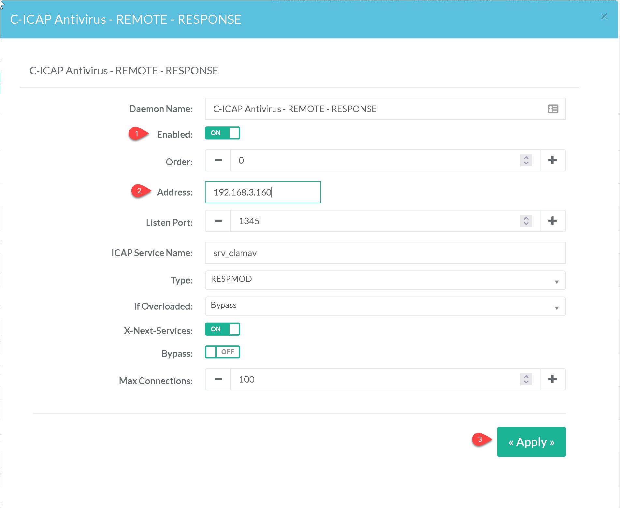Click the Address input field
Image resolution: width=620 pixels, height=508 pixels.
click(263, 192)
